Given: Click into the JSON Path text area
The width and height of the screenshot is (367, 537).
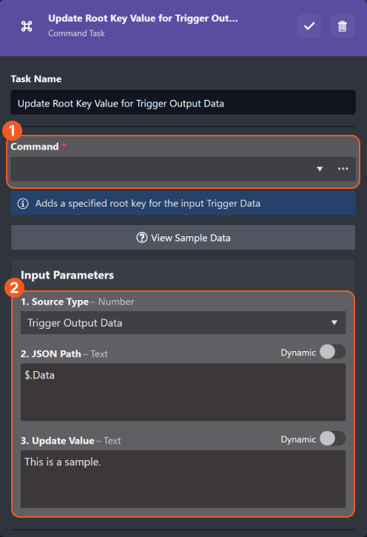Looking at the screenshot, I should coord(183,392).
